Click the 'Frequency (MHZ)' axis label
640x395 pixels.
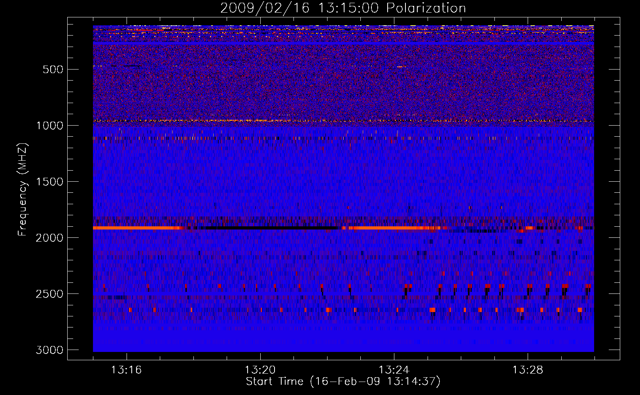pos(23,190)
